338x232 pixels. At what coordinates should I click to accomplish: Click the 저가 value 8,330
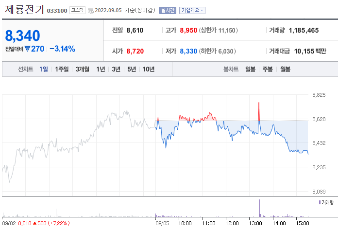188,52
